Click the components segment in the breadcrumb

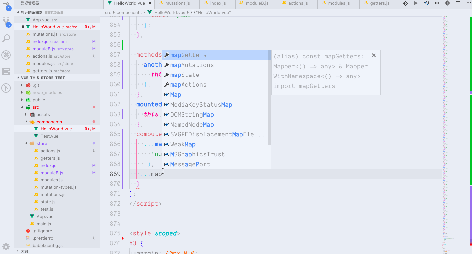pyautogui.click(x=129, y=12)
